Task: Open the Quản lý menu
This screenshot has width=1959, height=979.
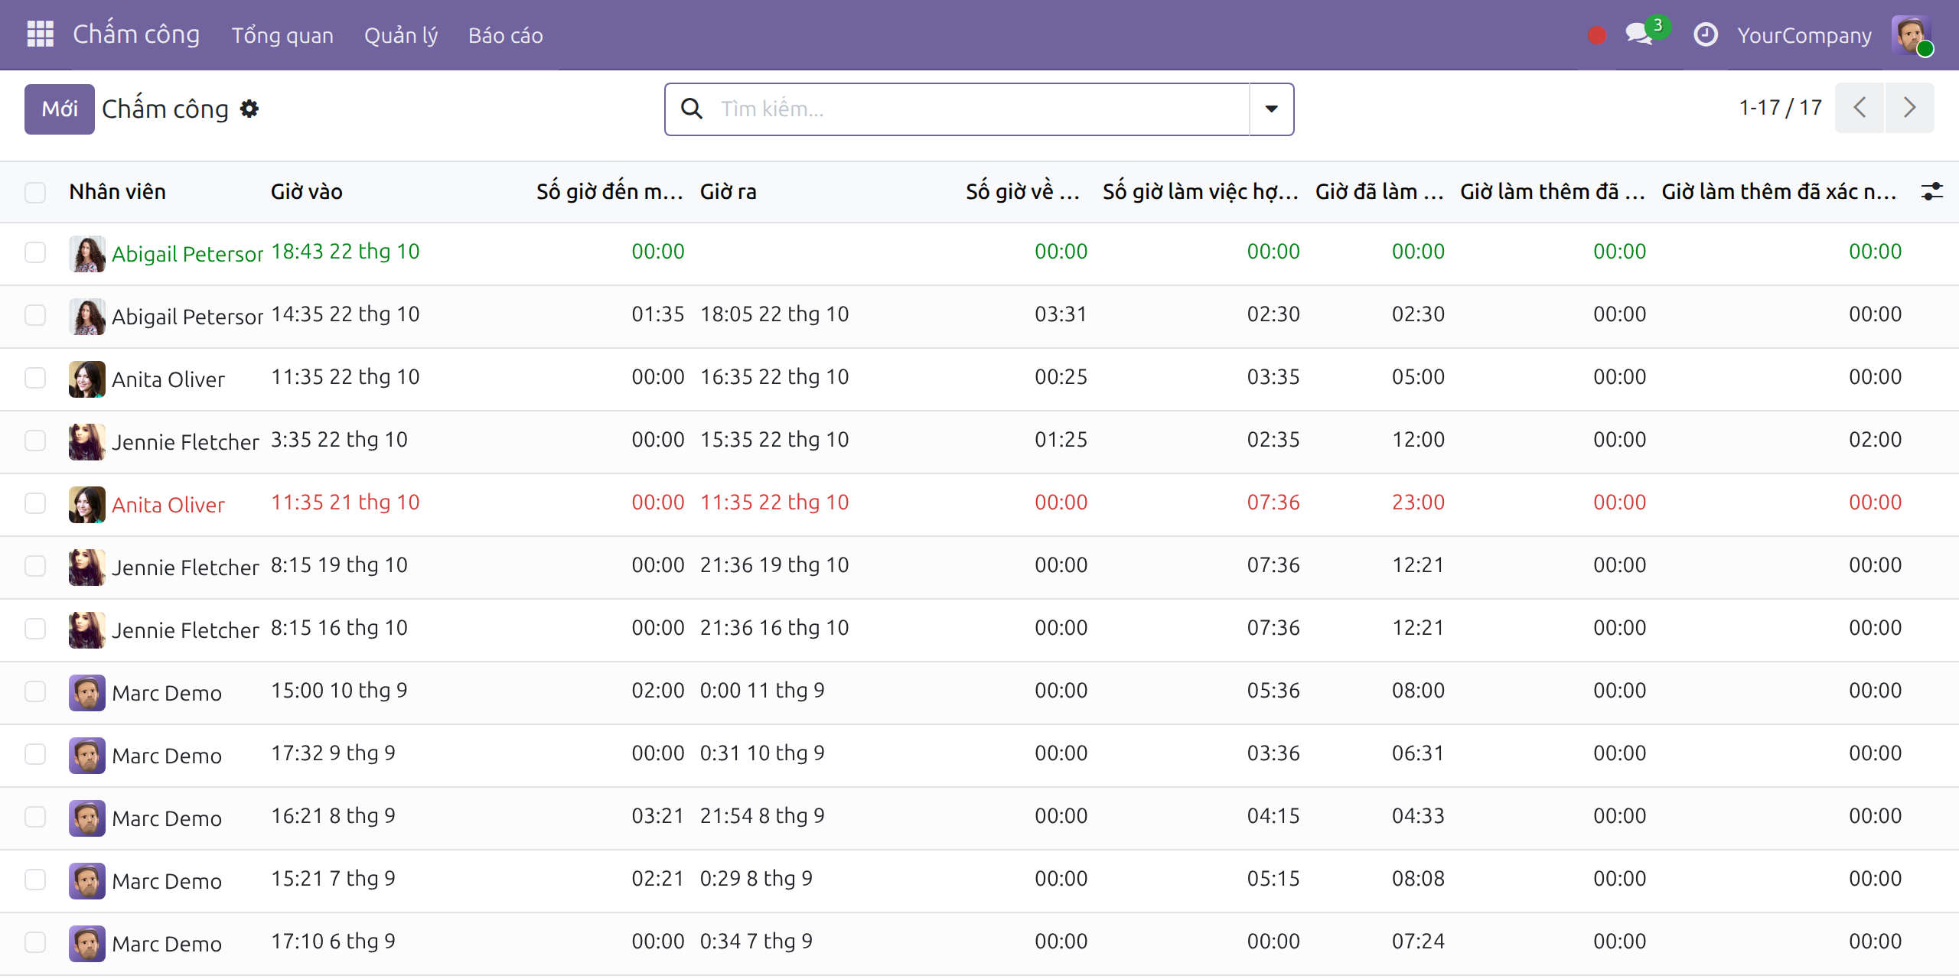Action: [401, 35]
